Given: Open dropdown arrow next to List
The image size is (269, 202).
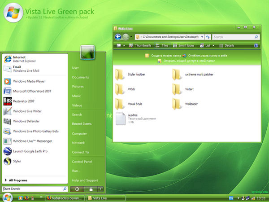Looking at the screenshot, I should click(x=213, y=45).
